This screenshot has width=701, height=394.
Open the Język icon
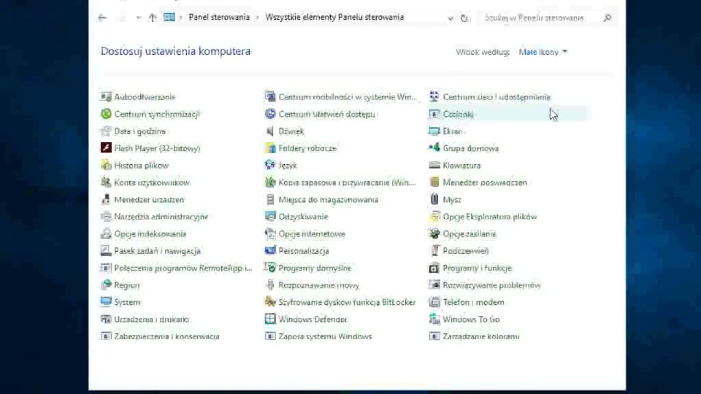click(270, 165)
